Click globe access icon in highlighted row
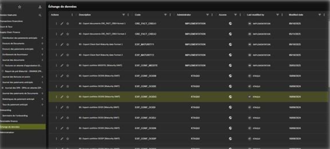Viewport: 330px width, 149px height. 230,97
